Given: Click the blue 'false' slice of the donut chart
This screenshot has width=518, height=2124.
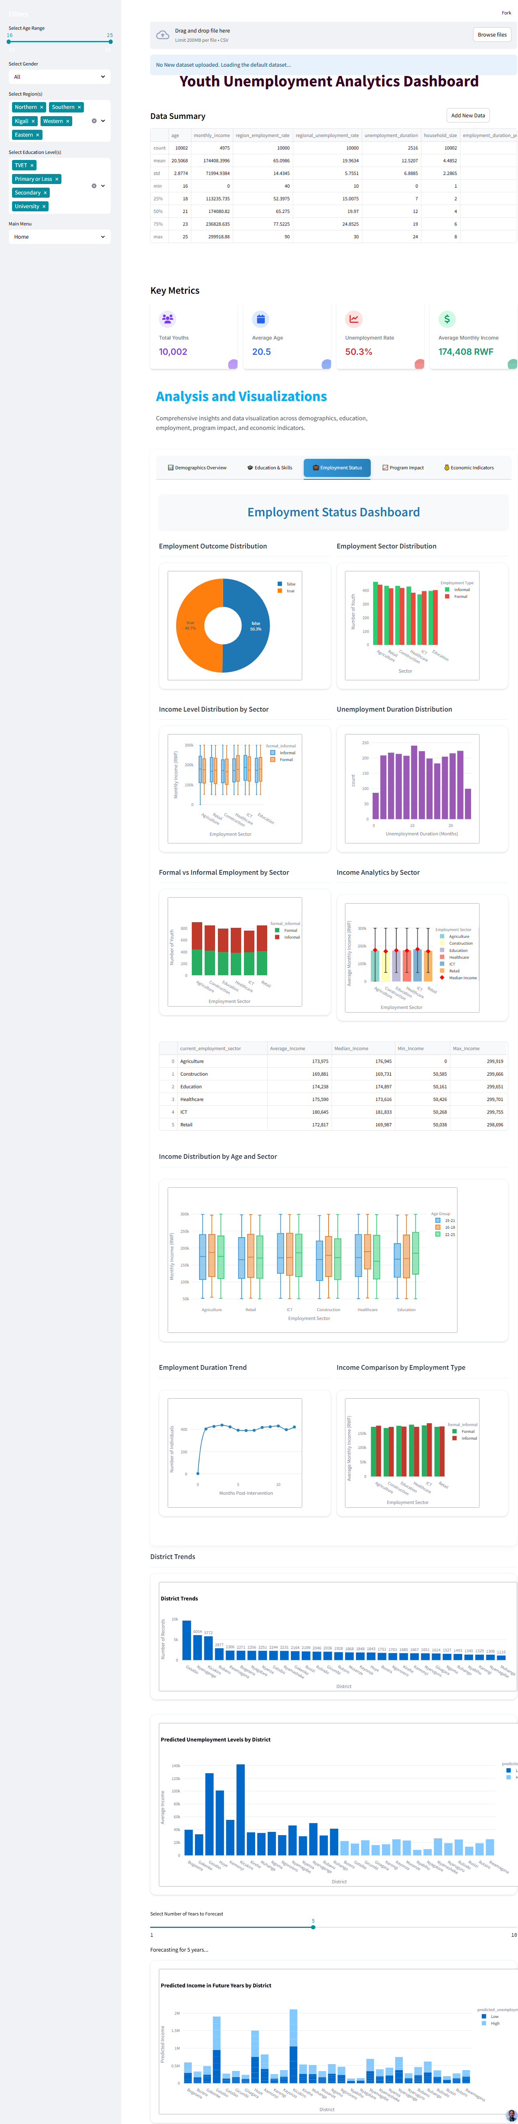Looking at the screenshot, I should [x=256, y=626].
